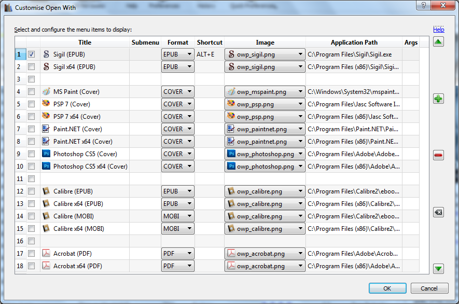The height and width of the screenshot is (304, 459).
Task: Click the Calibre x64 (MOBI) title text
Action: coord(79,228)
